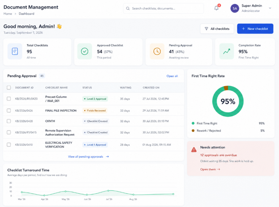The image size is (279, 207).
Task: Click the SA avatar circle
Action: click(x=235, y=8)
